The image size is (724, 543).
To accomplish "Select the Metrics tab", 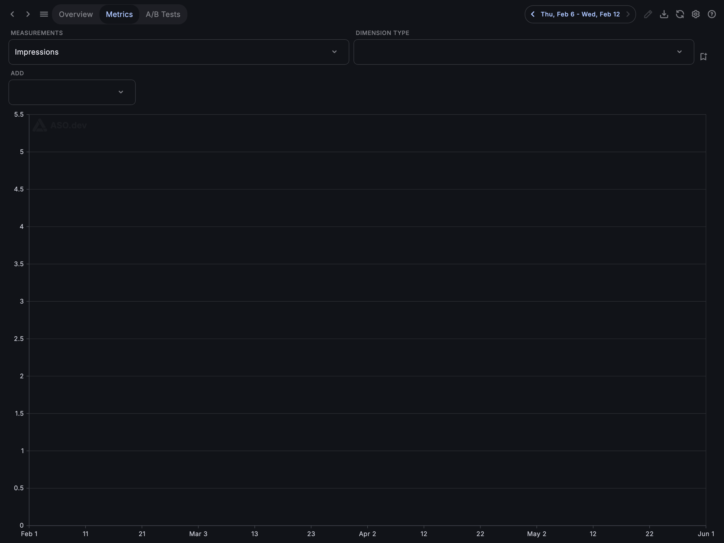I will coord(119,14).
